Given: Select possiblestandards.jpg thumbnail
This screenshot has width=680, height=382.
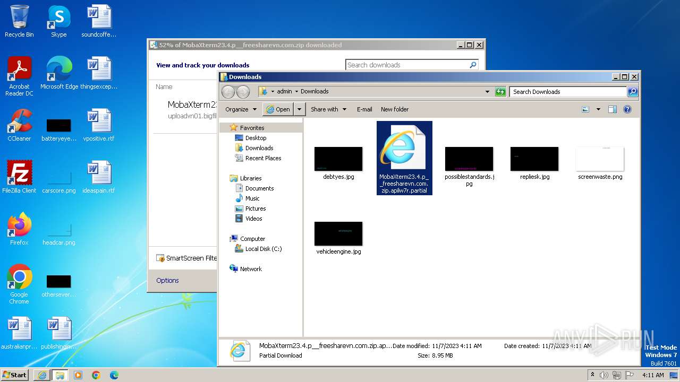Looking at the screenshot, I should pyautogui.click(x=469, y=167).
